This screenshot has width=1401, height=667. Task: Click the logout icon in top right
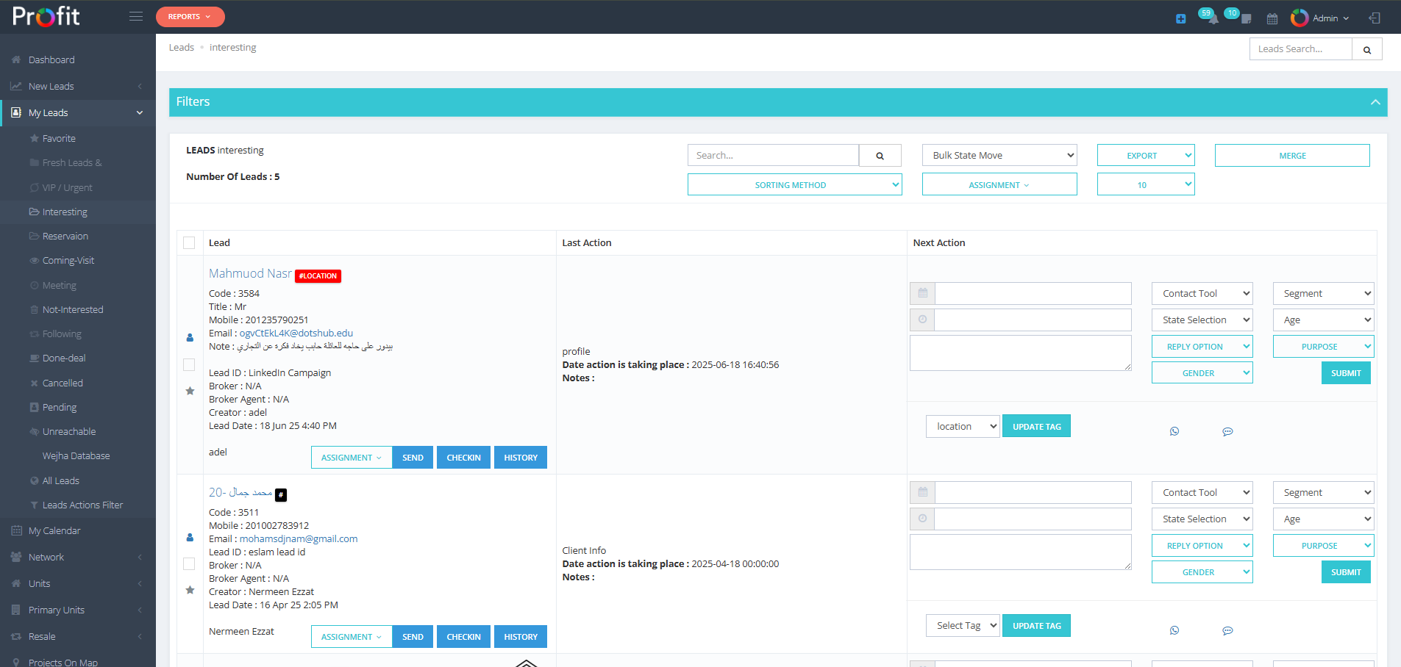click(x=1374, y=18)
